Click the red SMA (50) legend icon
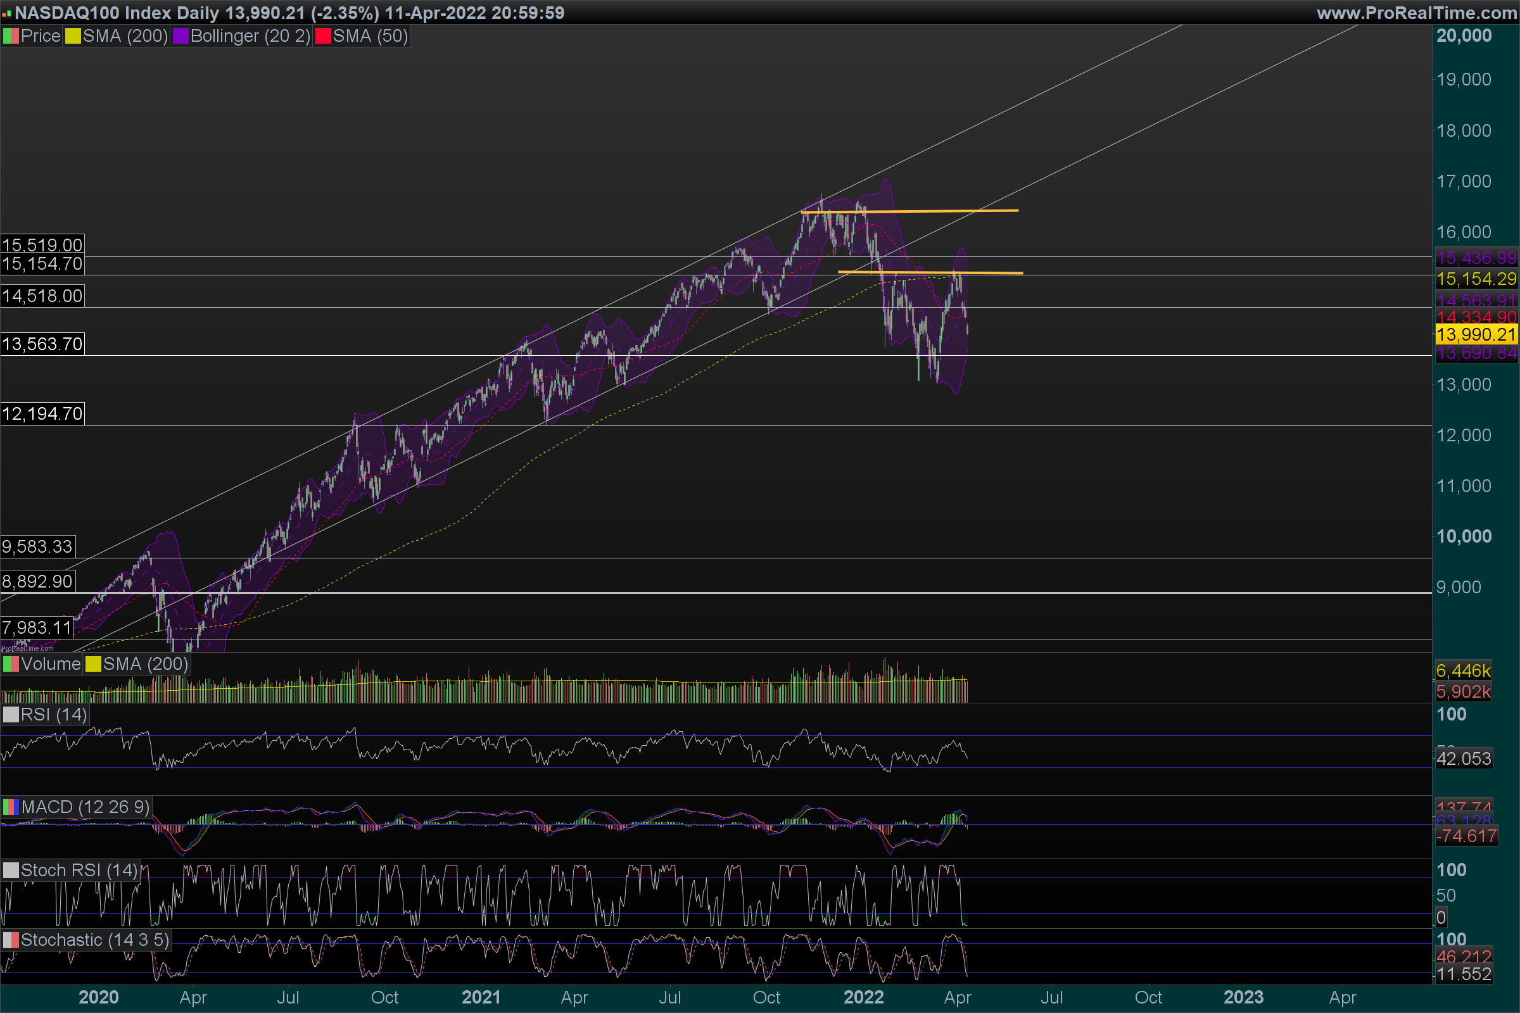The height and width of the screenshot is (1013, 1520). pyautogui.click(x=322, y=36)
